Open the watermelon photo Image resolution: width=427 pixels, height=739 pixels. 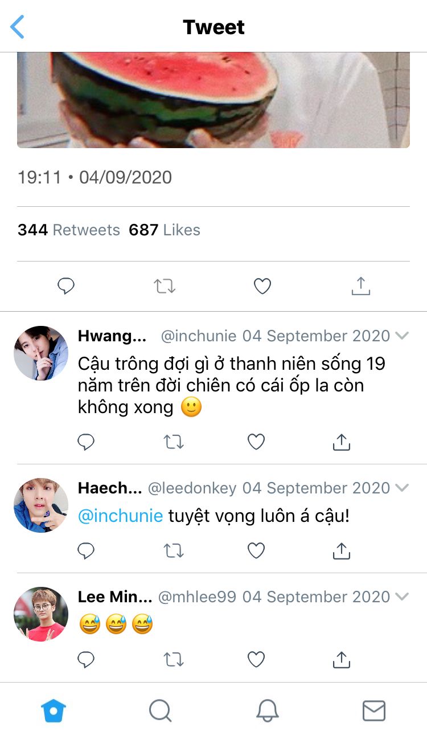tap(213, 100)
